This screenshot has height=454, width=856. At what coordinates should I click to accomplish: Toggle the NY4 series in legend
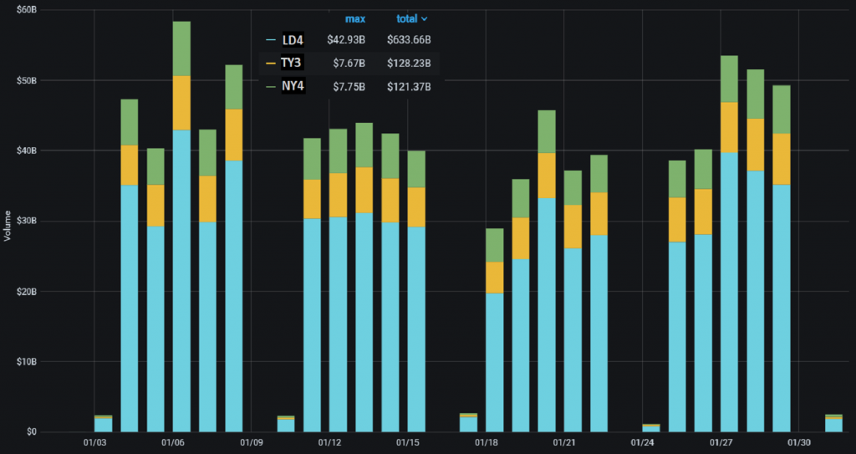pyautogui.click(x=293, y=86)
